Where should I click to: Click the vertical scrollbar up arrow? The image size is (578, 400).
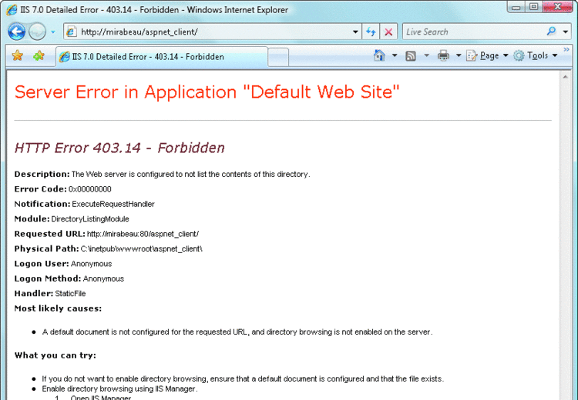pyautogui.click(x=565, y=77)
